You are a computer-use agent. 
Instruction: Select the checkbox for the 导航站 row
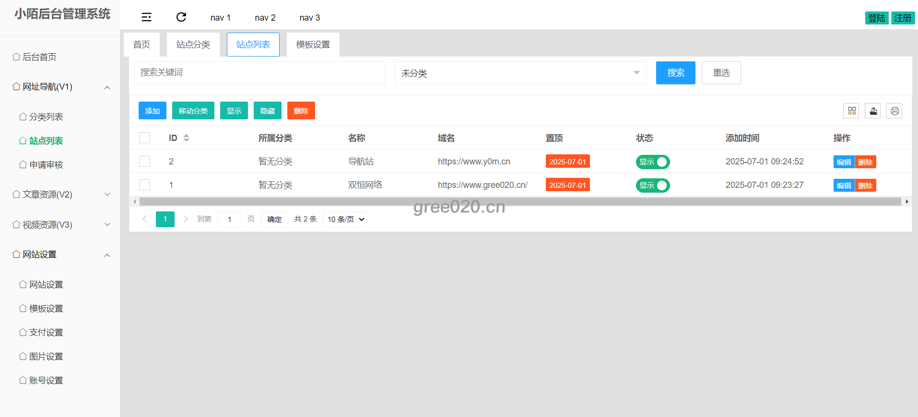pyautogui.click(x=144, y=162)
